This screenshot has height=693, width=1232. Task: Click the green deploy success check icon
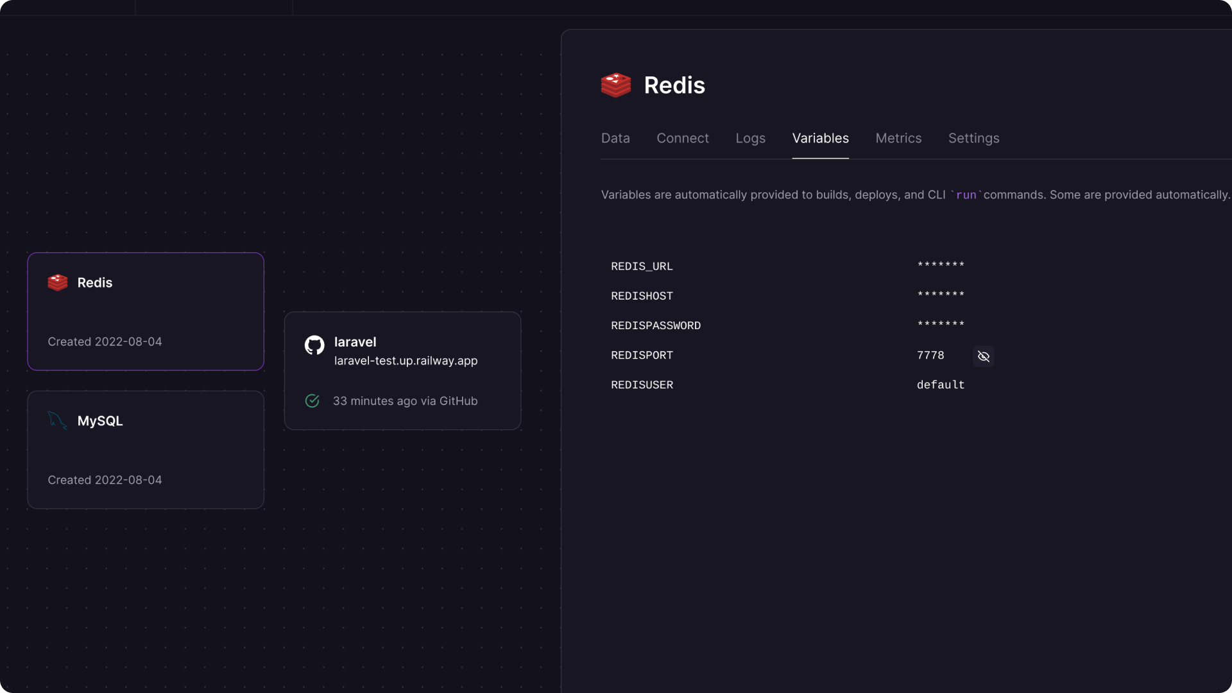(312, 401)
